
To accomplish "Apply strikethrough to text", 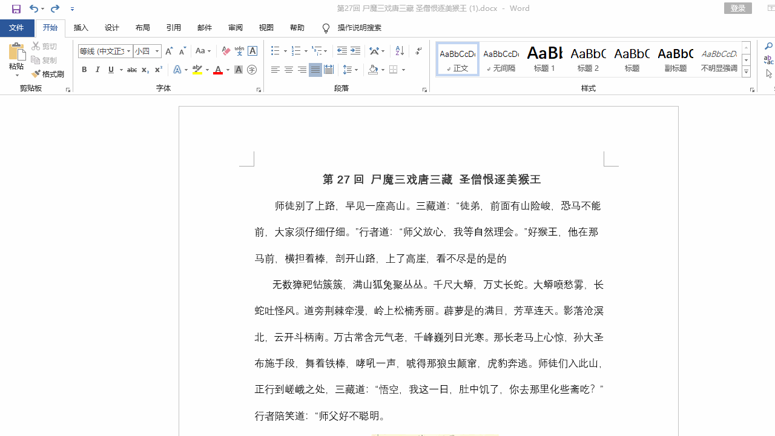I will 131,70.
